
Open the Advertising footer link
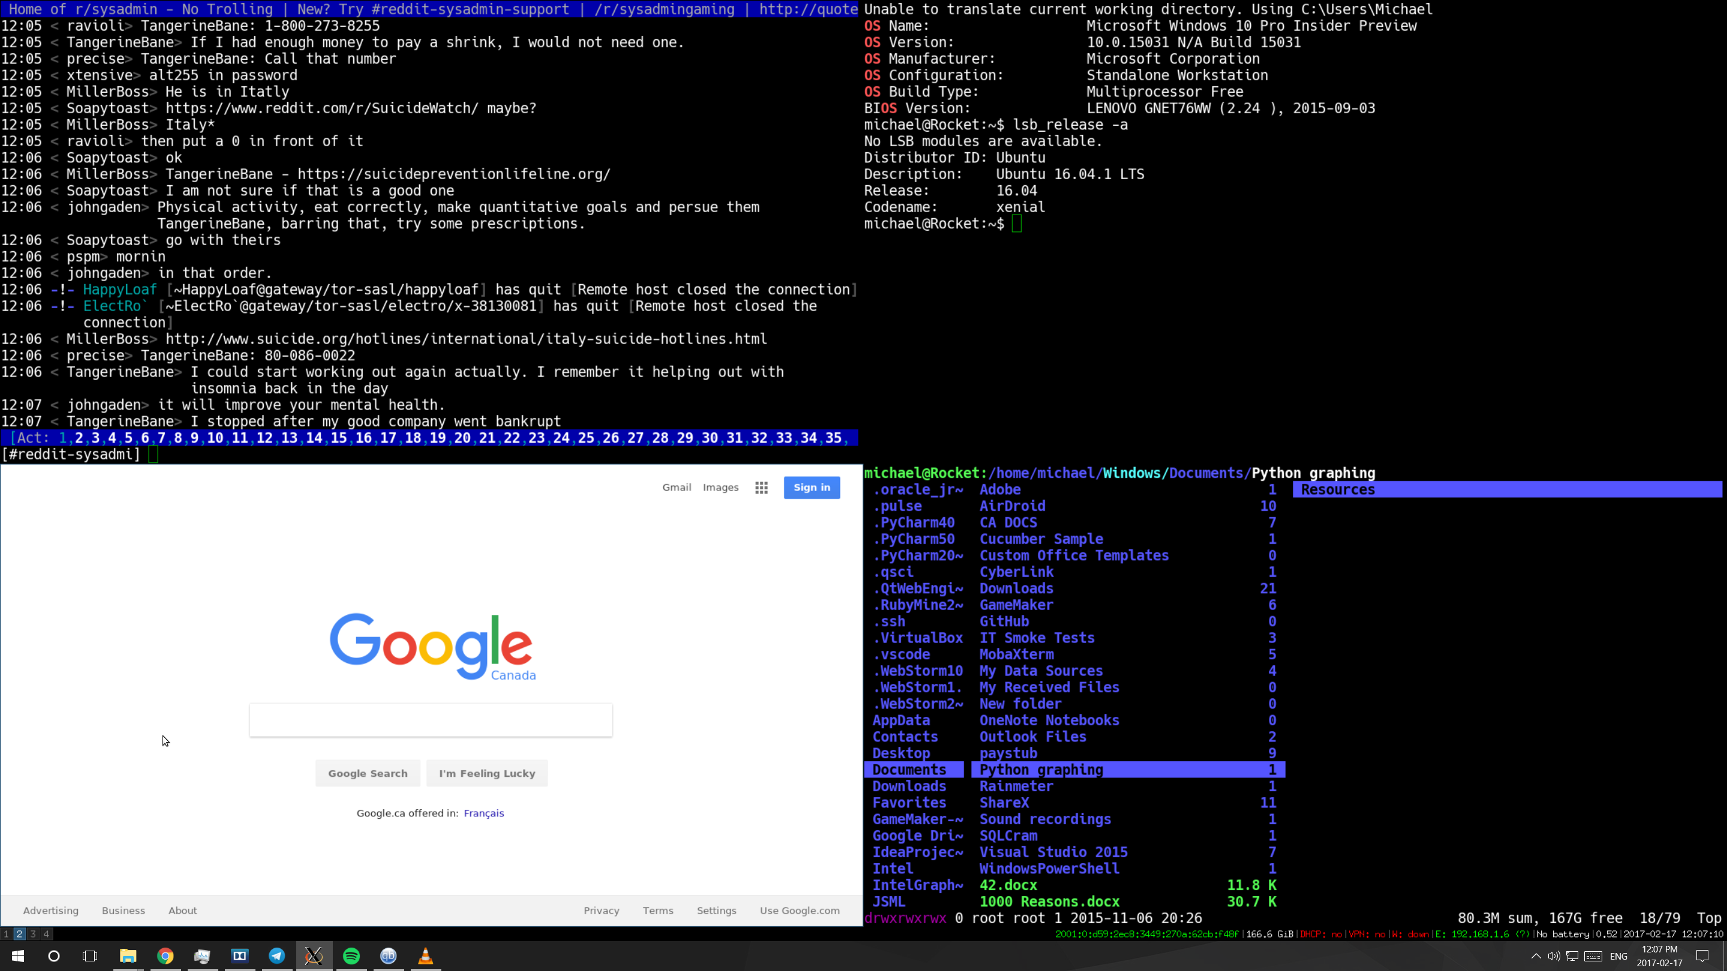coord(51,910)
